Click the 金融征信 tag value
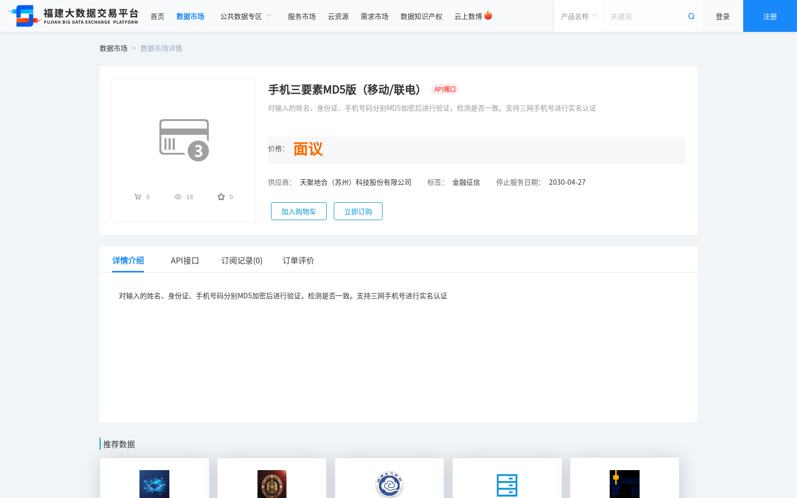Screen dimensions: 797x498 (x=466, y=182)
